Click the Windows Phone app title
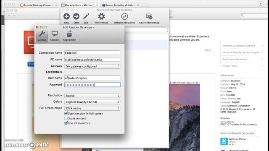269x151 pixels. coord(237,139)
